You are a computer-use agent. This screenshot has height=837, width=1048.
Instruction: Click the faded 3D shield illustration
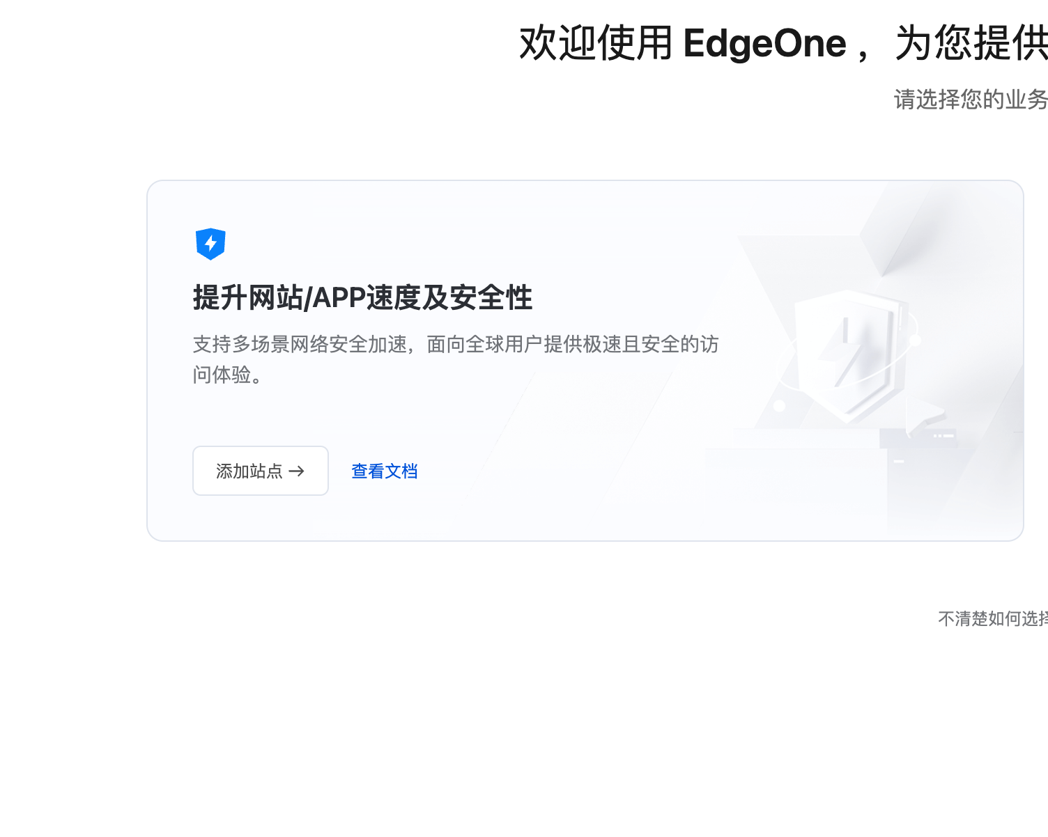click(847, 355)
